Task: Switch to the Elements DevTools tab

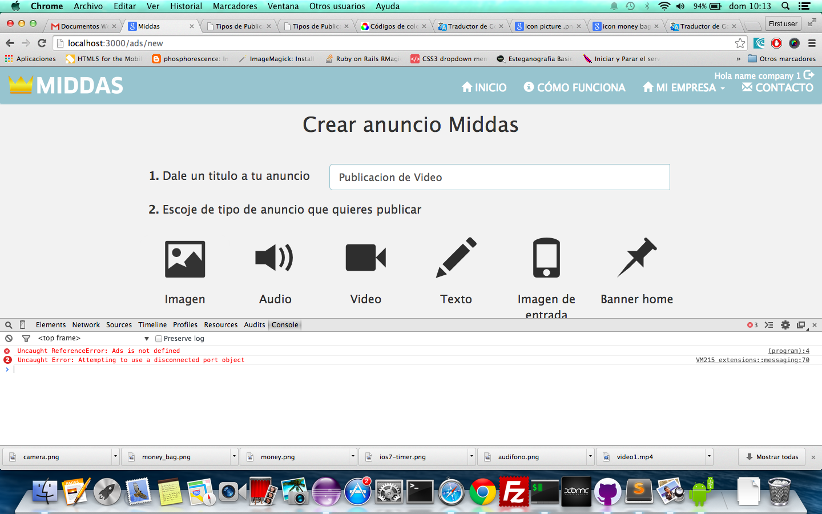Action: 51,325
